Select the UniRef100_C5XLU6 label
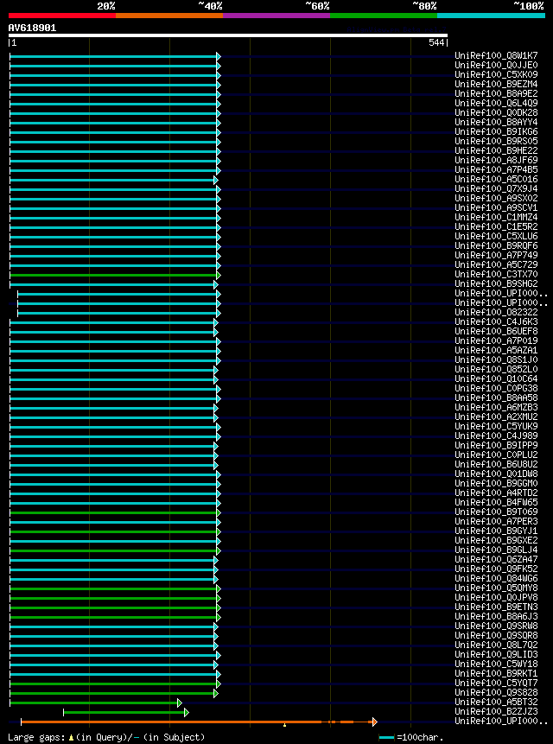 (496, 236)
